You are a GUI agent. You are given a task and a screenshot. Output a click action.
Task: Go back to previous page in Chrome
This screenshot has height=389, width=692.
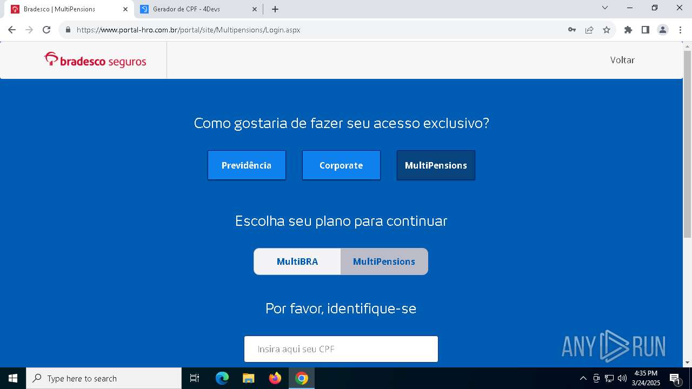12,30
